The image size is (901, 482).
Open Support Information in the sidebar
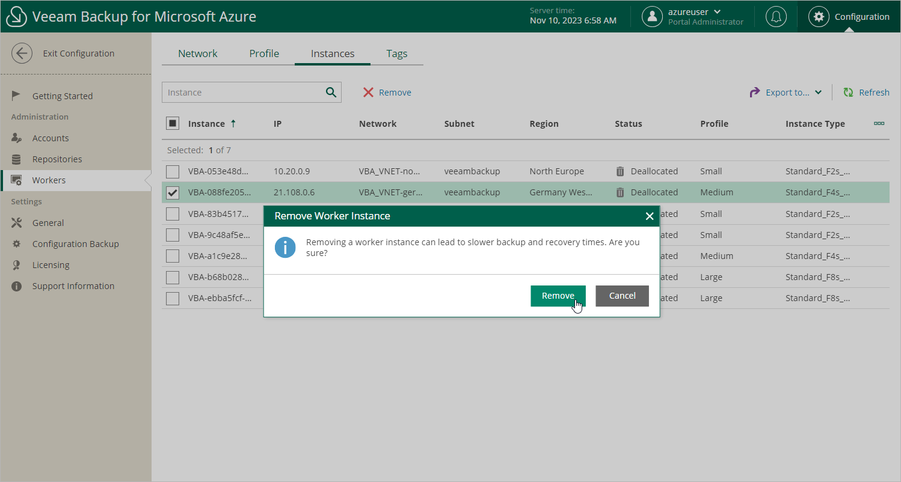click(x=73, y=286)
